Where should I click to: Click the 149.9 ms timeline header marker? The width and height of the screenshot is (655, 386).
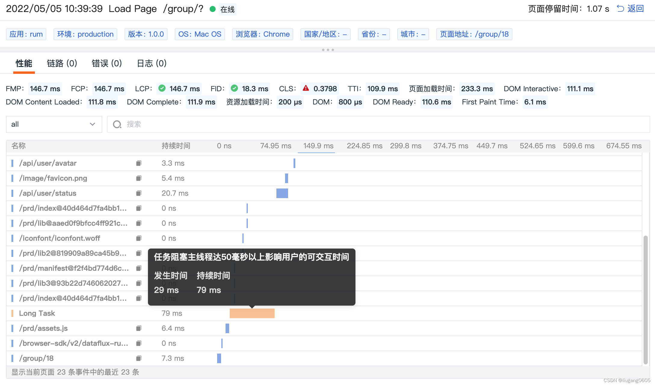tap(318, 146)
